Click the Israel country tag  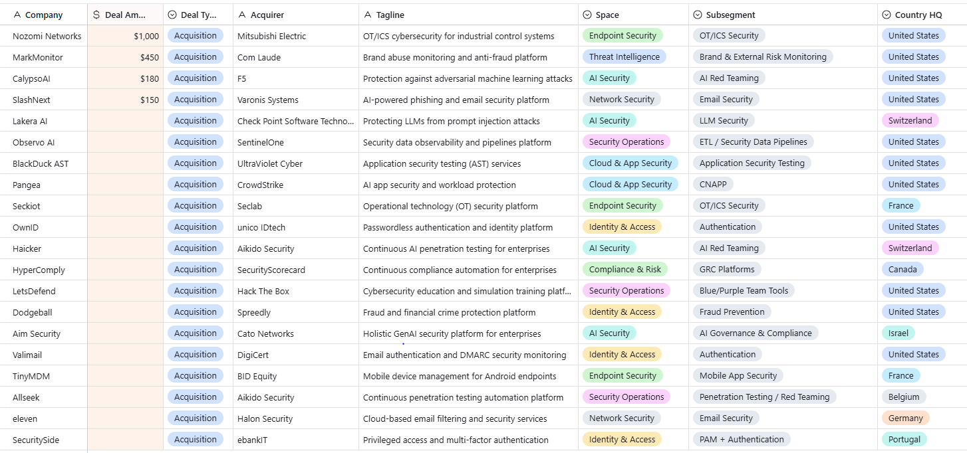point(898,333)
